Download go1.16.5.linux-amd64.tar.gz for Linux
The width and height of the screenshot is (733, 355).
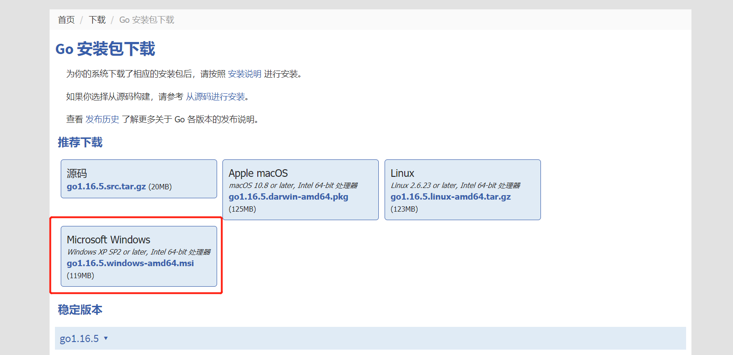[450, 196]
